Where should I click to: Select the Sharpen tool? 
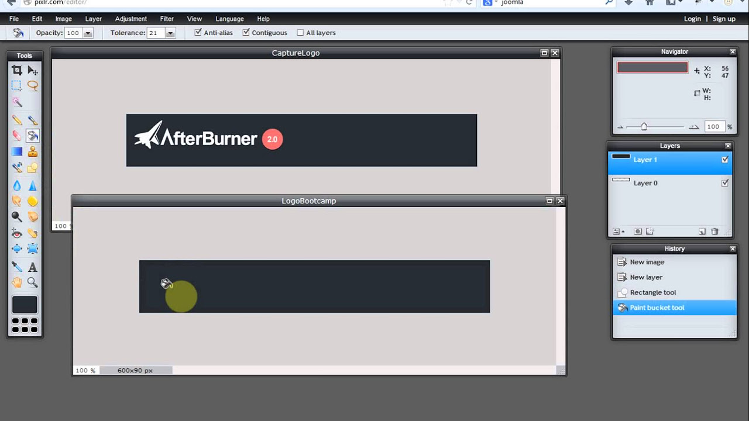click(x=33, y=185)
